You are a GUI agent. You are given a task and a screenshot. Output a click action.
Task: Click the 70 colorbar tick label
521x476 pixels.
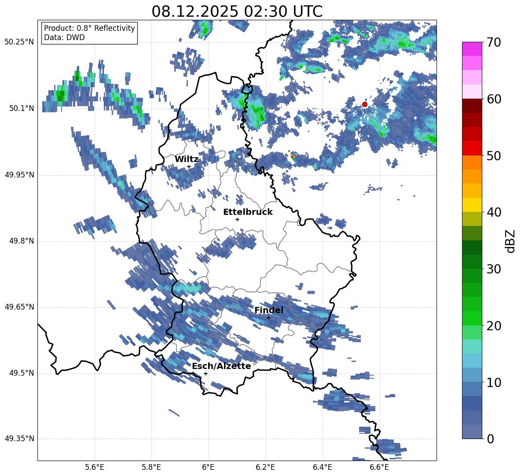click(493, 42)
